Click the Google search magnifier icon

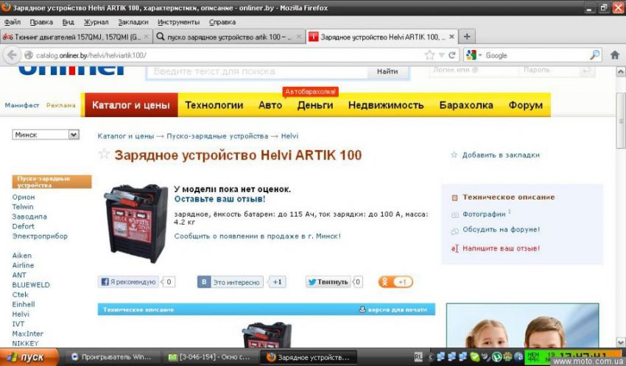coord(594,55)
